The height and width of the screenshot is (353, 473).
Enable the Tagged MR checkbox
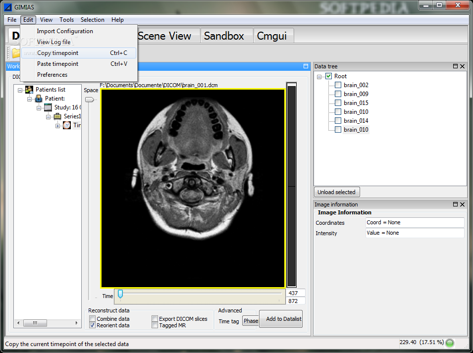(x=155, y=325)
